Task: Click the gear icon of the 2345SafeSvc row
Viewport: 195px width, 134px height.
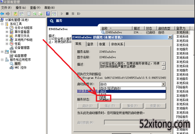Action: 103,32
